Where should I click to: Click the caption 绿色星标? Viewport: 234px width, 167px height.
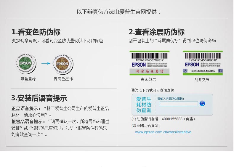(28, 79)
